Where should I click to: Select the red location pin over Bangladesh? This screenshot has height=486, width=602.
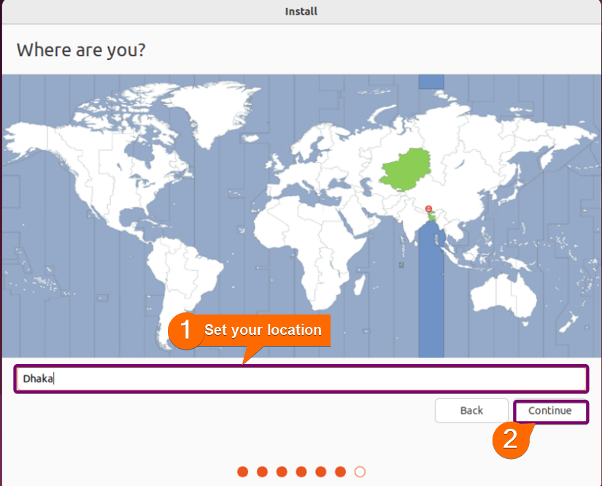pyautogui.click(x=429, y=209)
